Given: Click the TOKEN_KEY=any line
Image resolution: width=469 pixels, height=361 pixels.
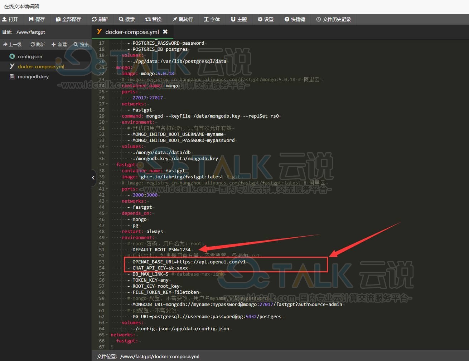Looking at the screenshot, I should click(150, 280).
